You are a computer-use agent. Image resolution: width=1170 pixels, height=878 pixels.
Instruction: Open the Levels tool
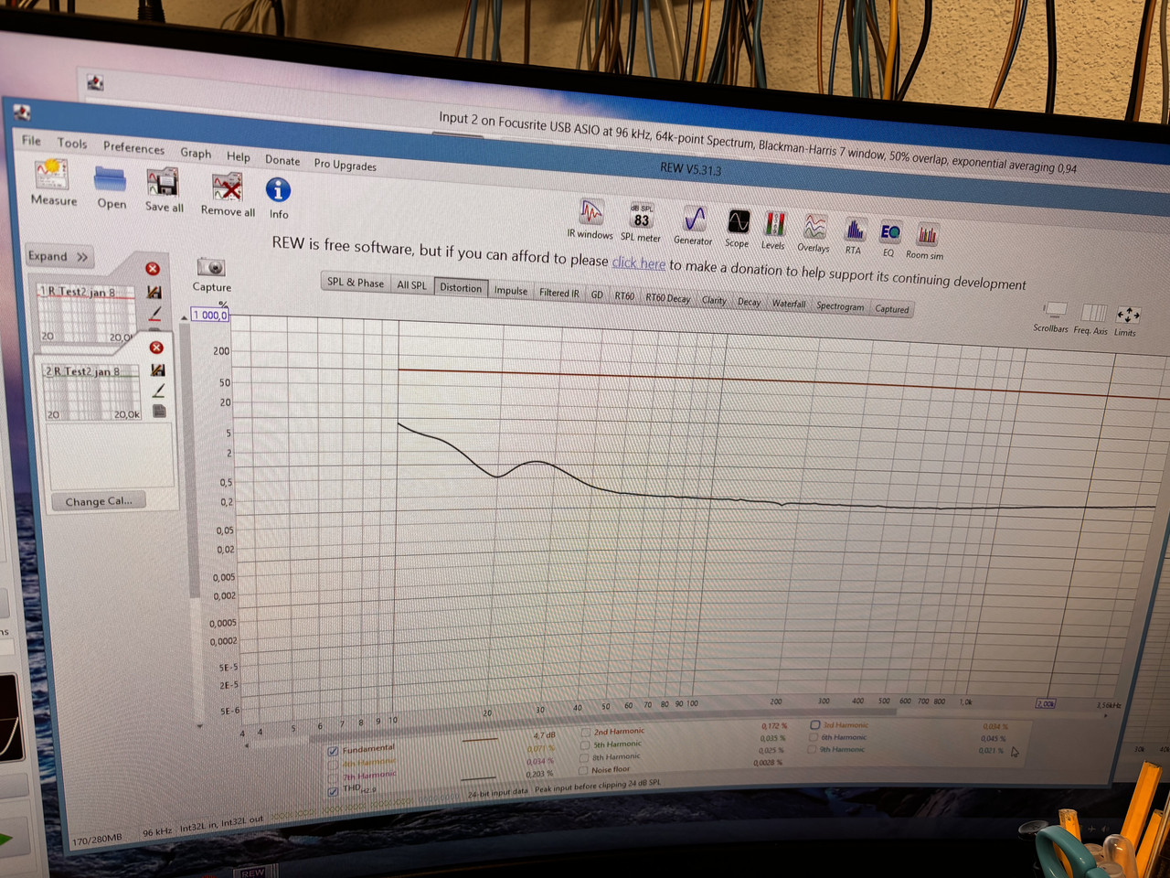[775, 224]
